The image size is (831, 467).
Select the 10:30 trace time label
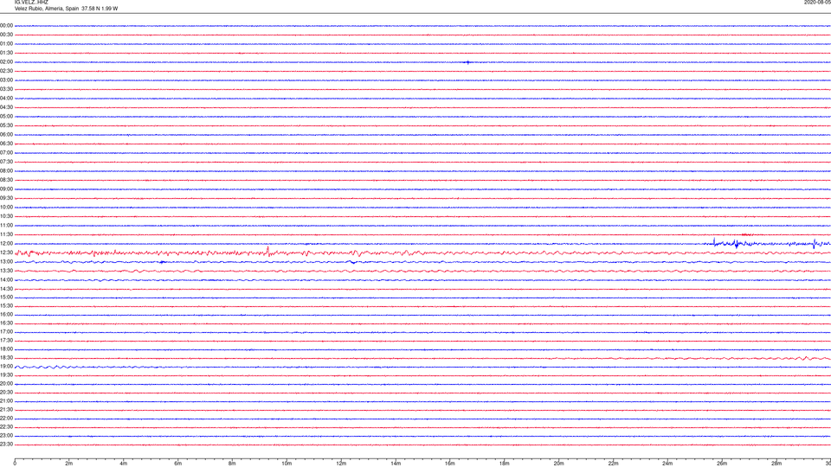click(x=6, y=216)
